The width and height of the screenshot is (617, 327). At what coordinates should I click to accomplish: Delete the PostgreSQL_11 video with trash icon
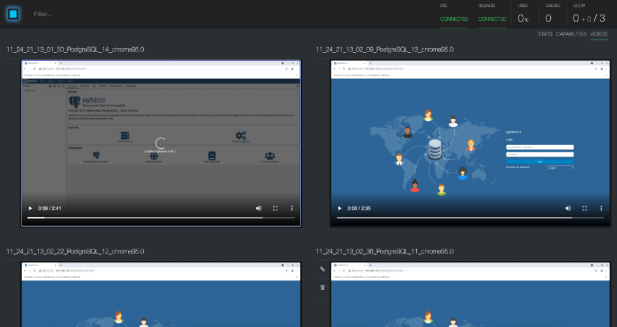(x=323, y=287)
